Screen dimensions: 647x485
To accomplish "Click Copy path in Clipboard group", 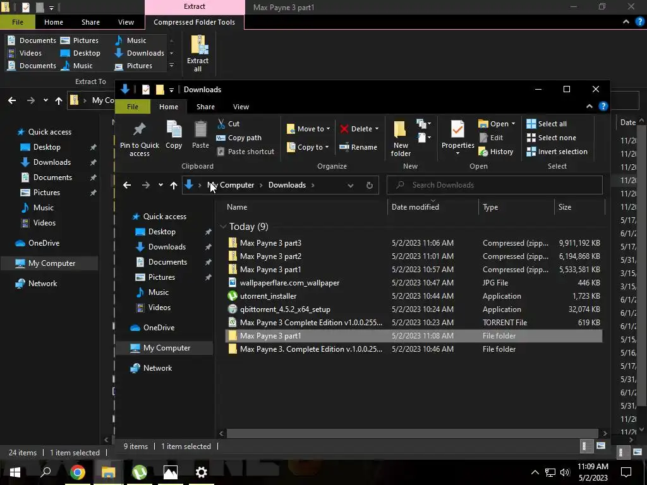I will point(239,138).
